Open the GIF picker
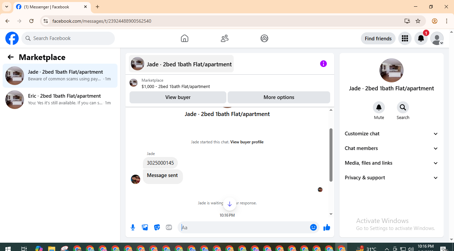The width and height of the screenshot is (454, 251). pyautogui.click(x=169, y=227)
